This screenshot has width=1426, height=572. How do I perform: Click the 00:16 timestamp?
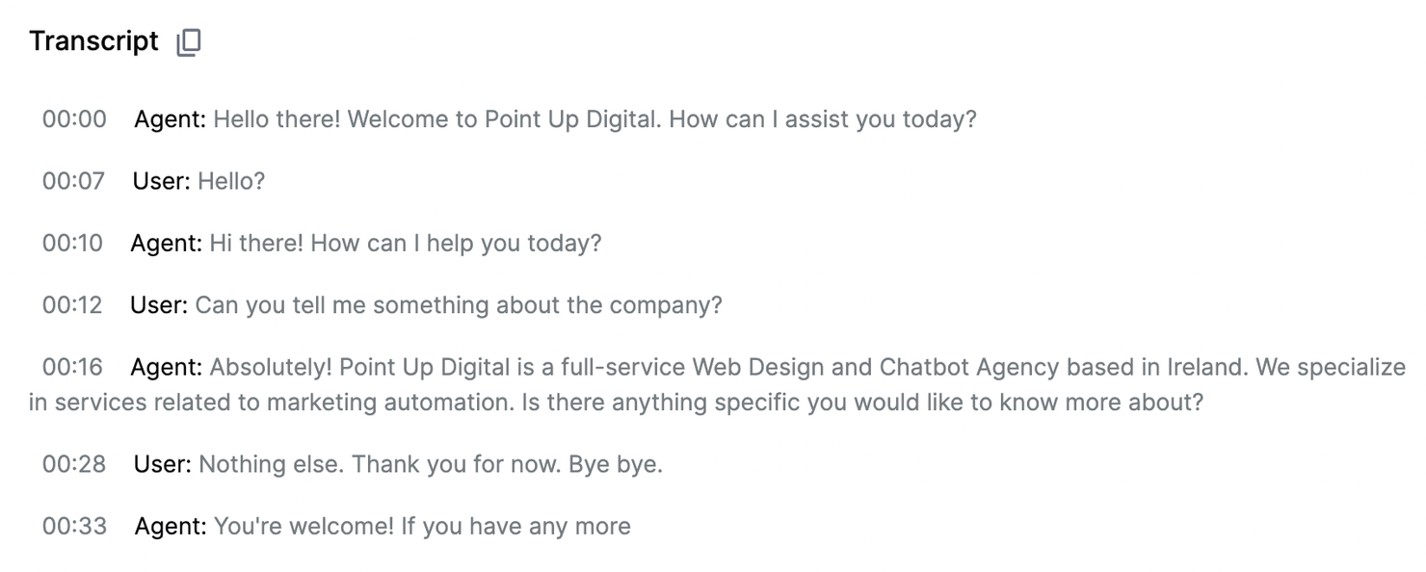(72, 367)
